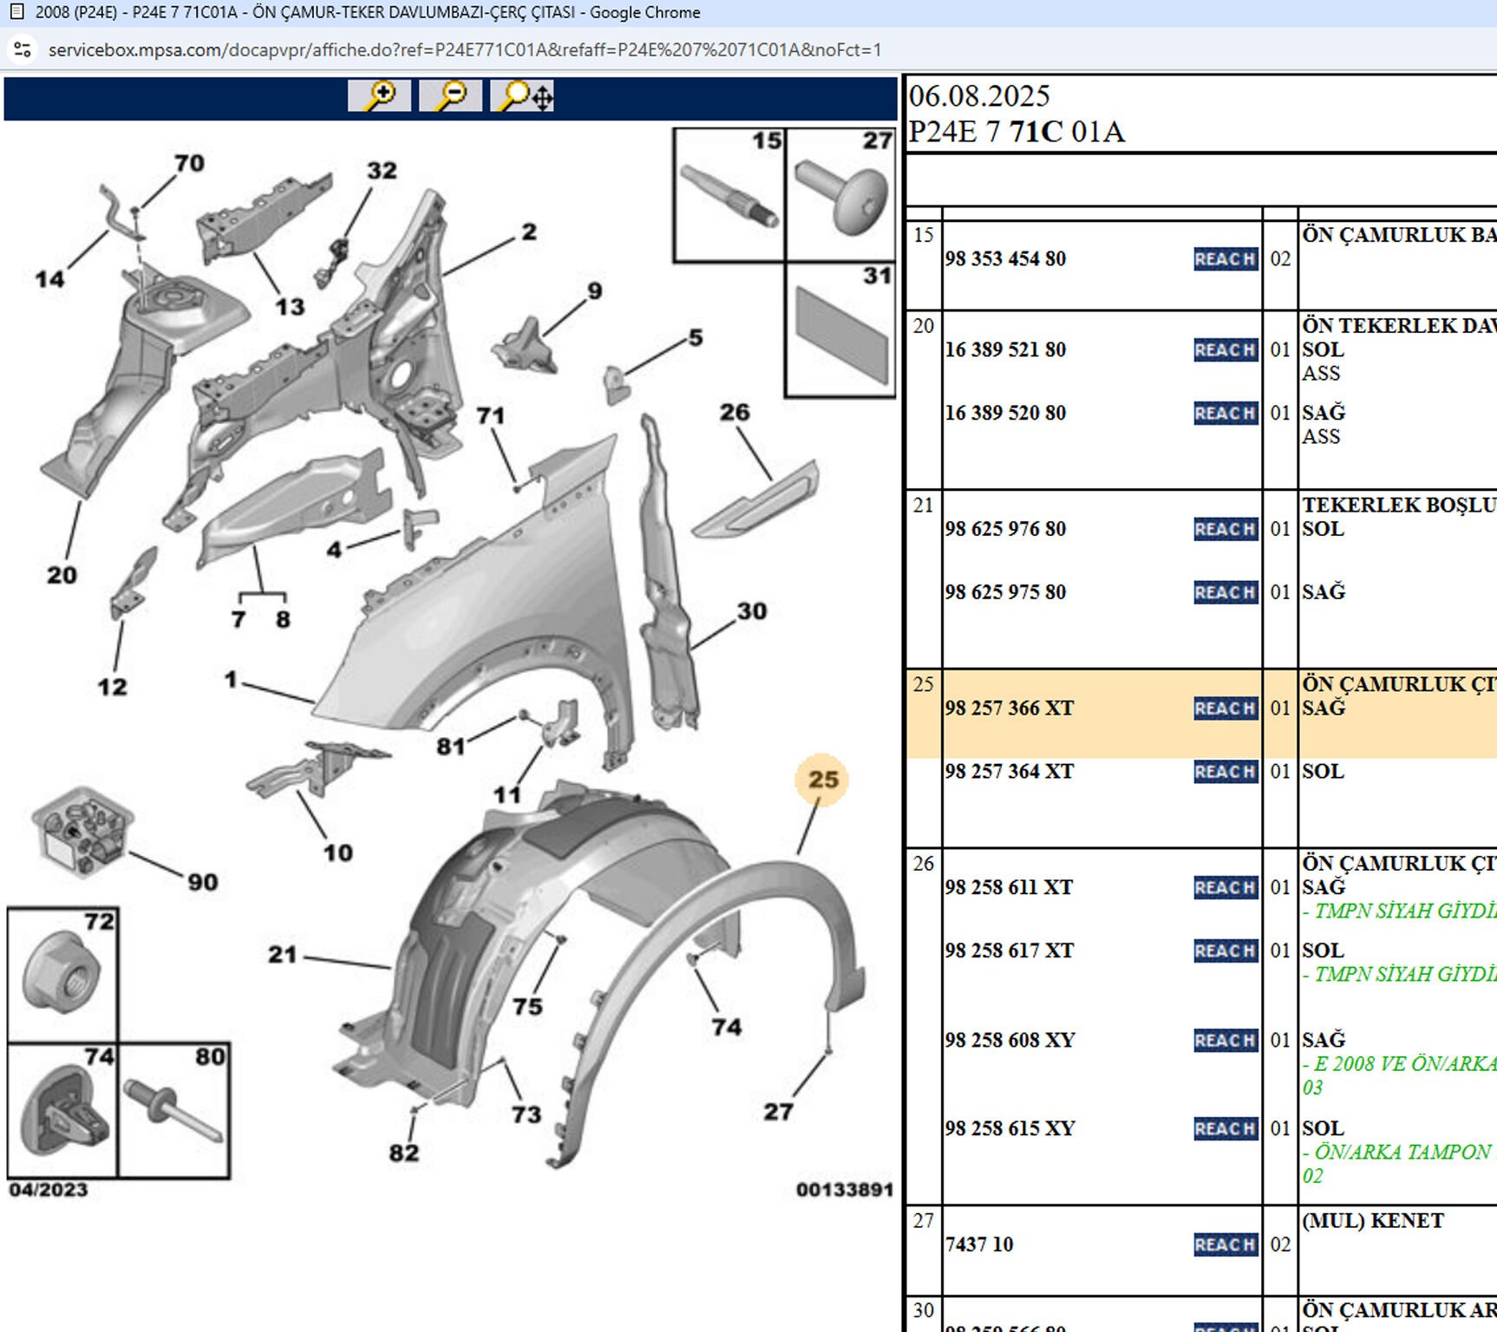
Task: Click highlighted callout 25 in the diagram
Action: coord(822,780)
